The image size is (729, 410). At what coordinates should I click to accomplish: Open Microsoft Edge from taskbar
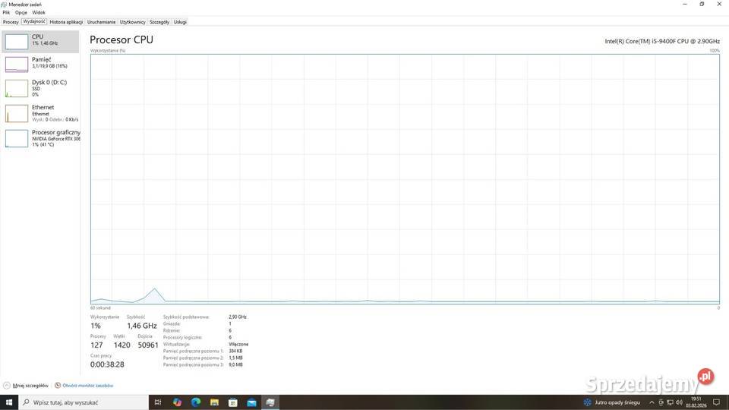tap(196, 402)
